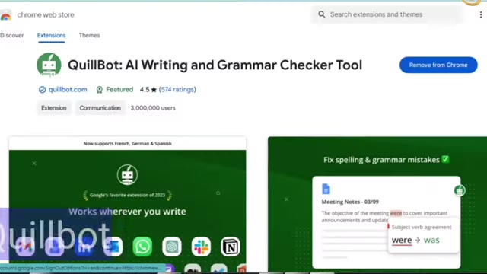Image resolution: width=487 pixels, height=274 pixels.
Task: Click the 3,000,000 users text
Action: point(153,108)
